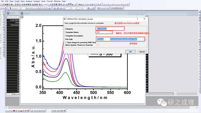Open the Category dropdown list
The width and height of the screenshot is (201, 113).
tap(123, 29)
